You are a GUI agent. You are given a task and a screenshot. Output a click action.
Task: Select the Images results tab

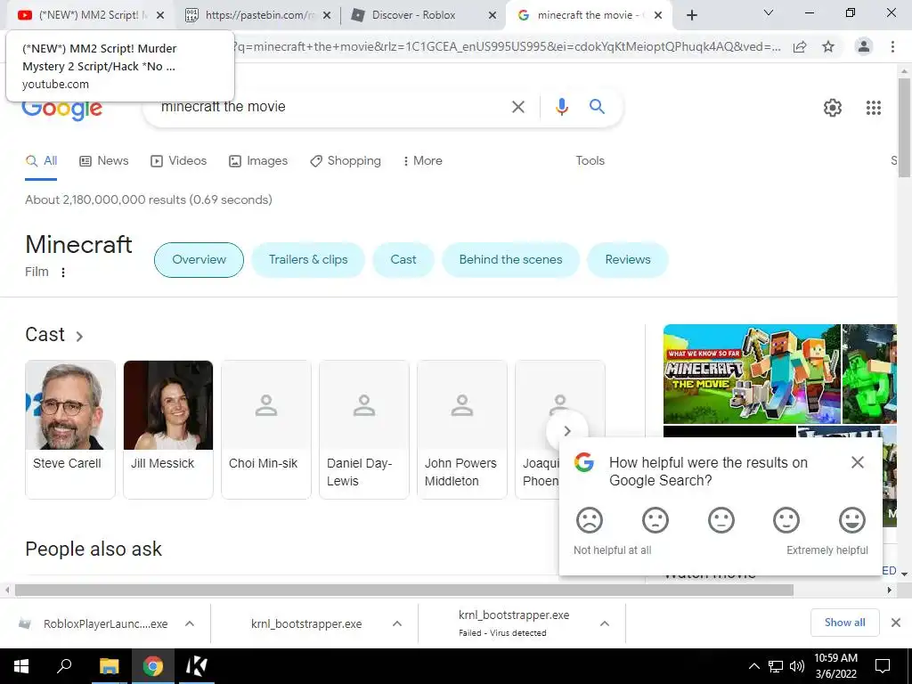258,161
